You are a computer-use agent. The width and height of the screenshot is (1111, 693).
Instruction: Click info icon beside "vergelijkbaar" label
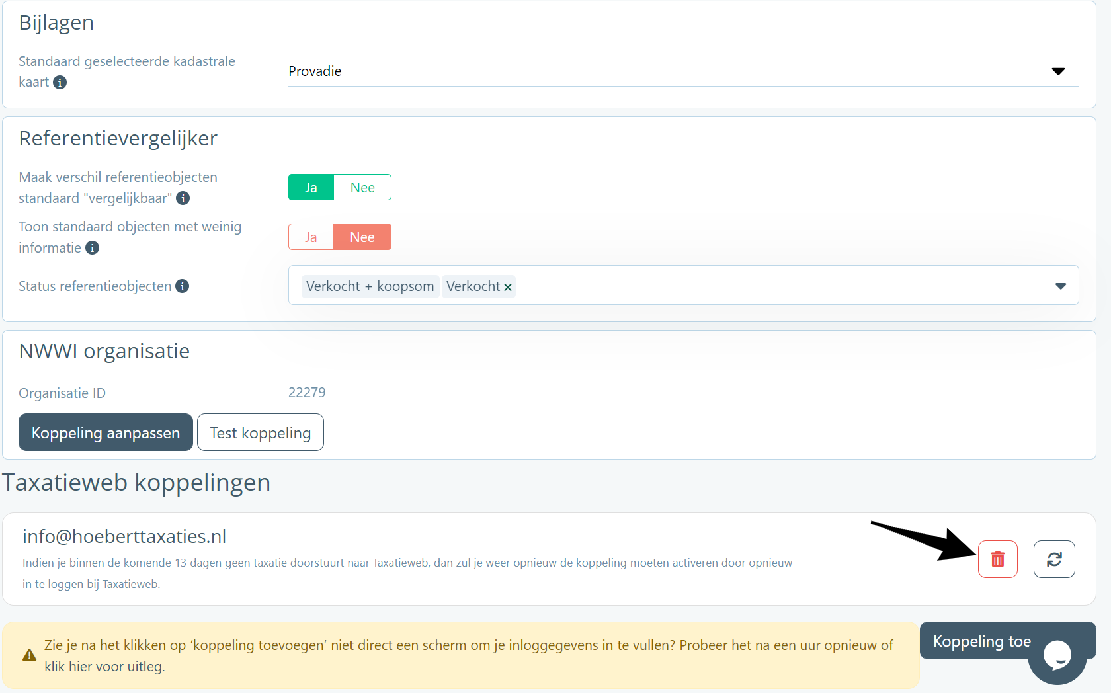coord(183,198)
